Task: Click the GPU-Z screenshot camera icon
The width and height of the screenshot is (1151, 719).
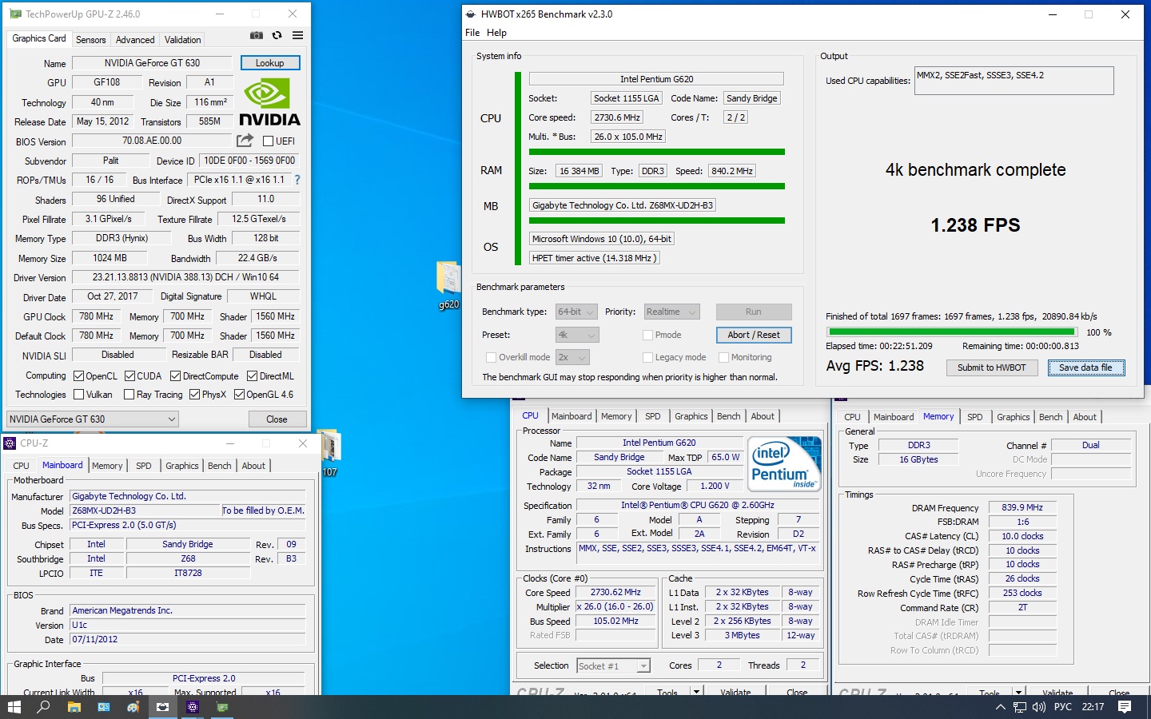Action: tap(257, 35)
